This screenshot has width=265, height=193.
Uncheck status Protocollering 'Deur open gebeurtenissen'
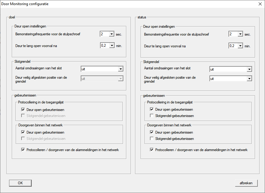coord(152,109)
